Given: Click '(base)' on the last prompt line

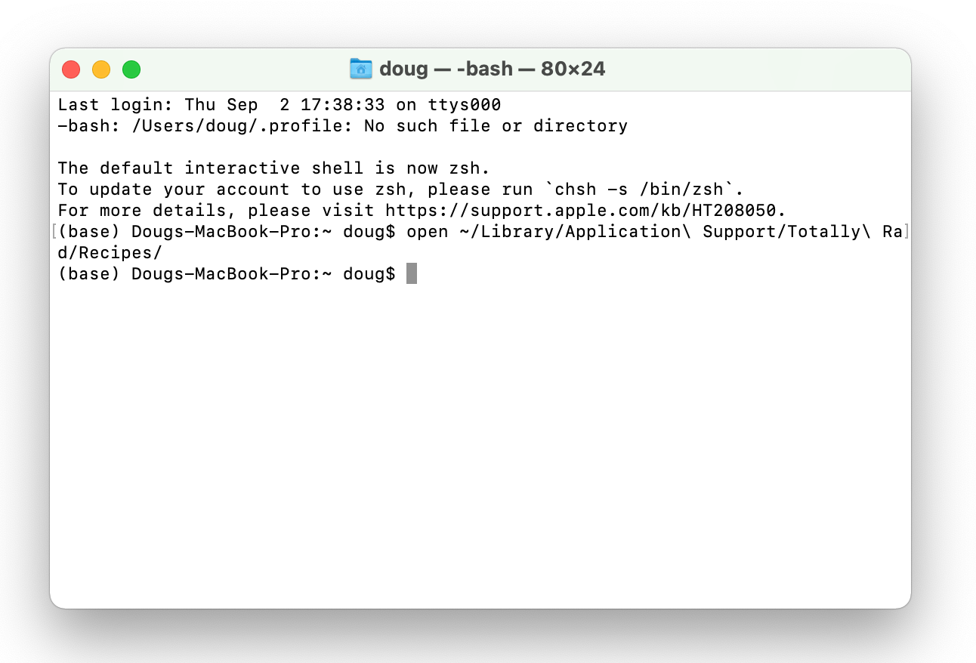Looking at the screenshot, I should point(88,274).
